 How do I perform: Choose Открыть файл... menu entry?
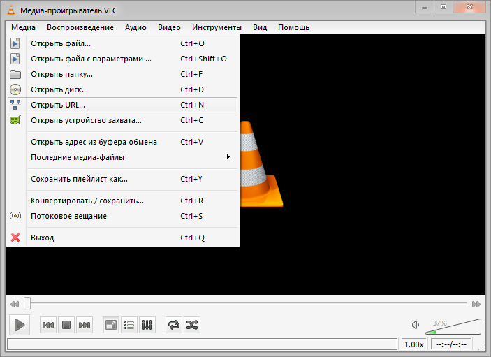click(123, 43)
